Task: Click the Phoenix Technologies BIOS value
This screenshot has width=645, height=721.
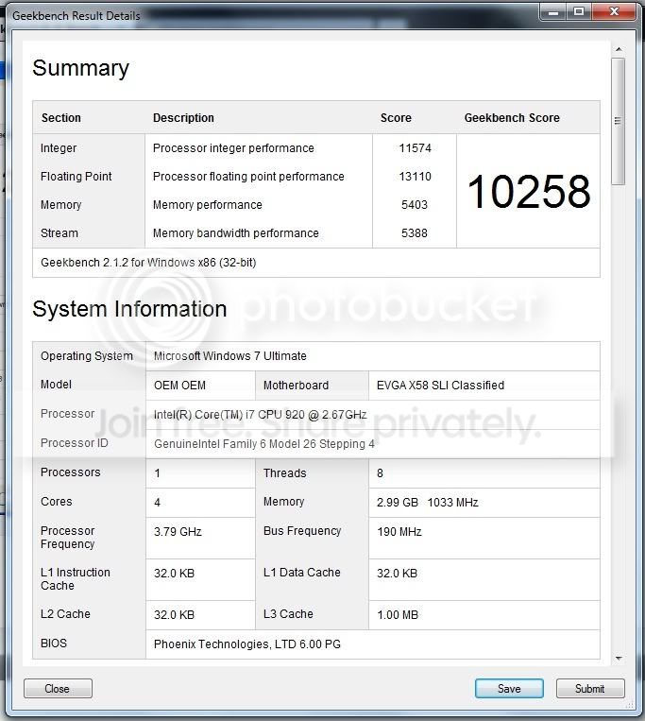Action: coord(246,644)
